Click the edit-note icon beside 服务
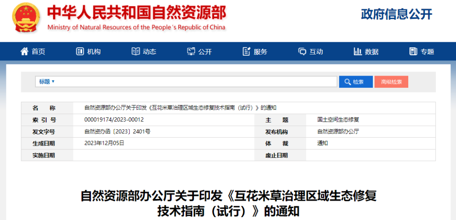 point(247,52)
